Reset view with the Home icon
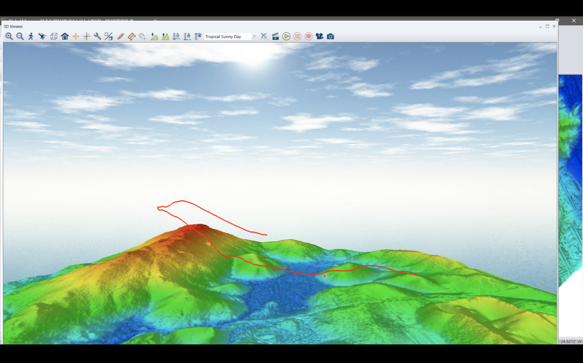 tap(65, 36)
